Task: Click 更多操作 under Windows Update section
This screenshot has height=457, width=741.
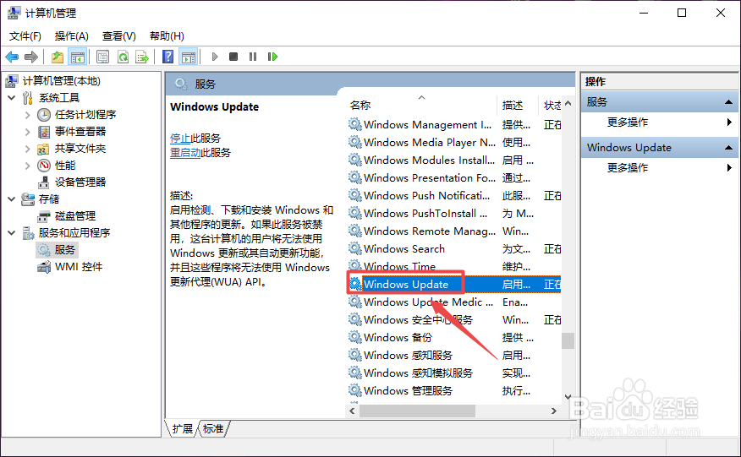Action: (628, 167)
